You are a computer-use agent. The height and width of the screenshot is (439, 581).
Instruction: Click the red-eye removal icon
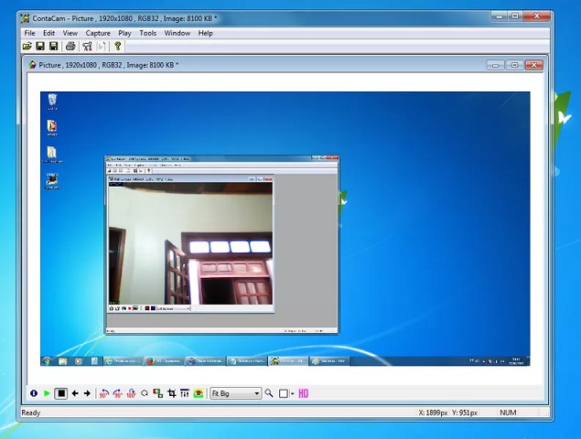(198, 393)
